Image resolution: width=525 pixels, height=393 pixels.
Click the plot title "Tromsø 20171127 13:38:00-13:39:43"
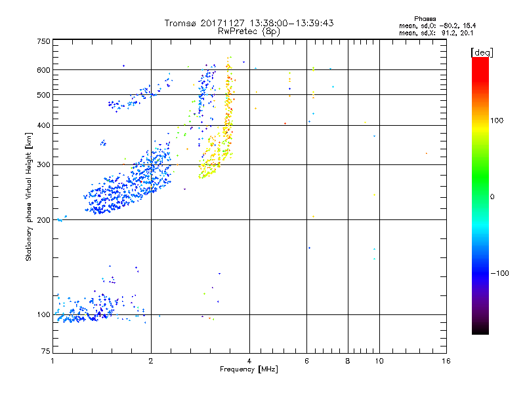tap(249, 23)
